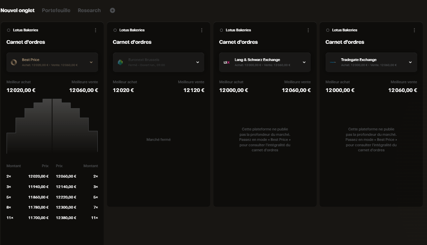Image resolution: width=427 pixels, height=245 pixels.
Task: Click circle icon beside Lotus Bakeries, Best Price panel
Action: pyautogui.click(x=8, y=30)
